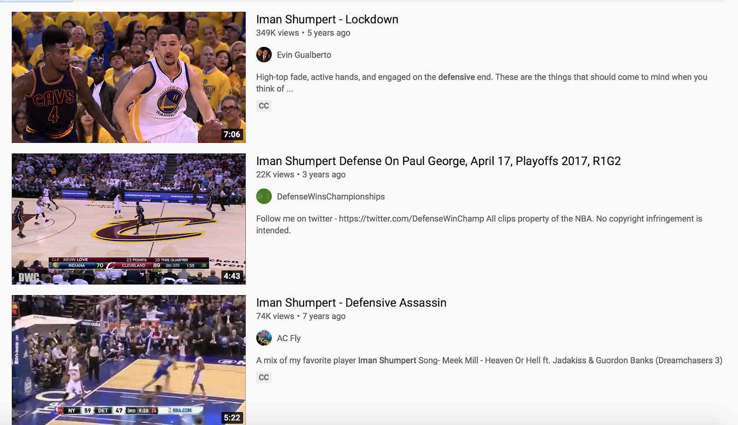Click the CC badge under Iman Shumpert - Lockdown
The width and height of the screenshot is (738, 425).
[264, 106]
